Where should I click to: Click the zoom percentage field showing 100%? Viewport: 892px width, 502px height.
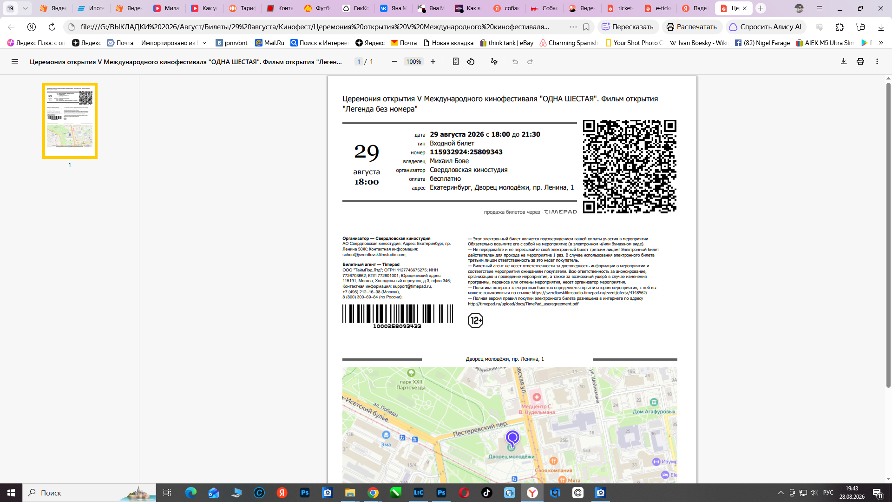pos(413,61)
